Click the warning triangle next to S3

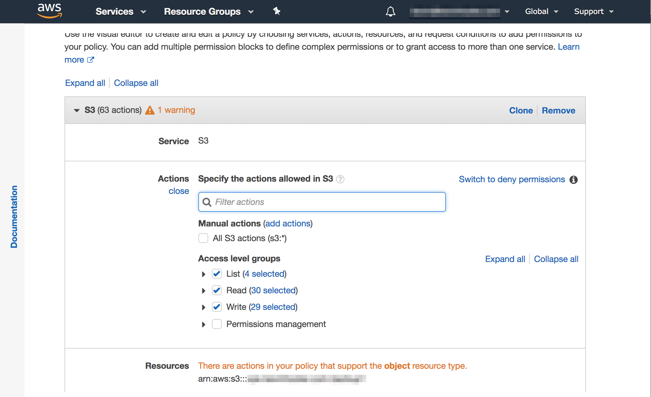[150, 110]
